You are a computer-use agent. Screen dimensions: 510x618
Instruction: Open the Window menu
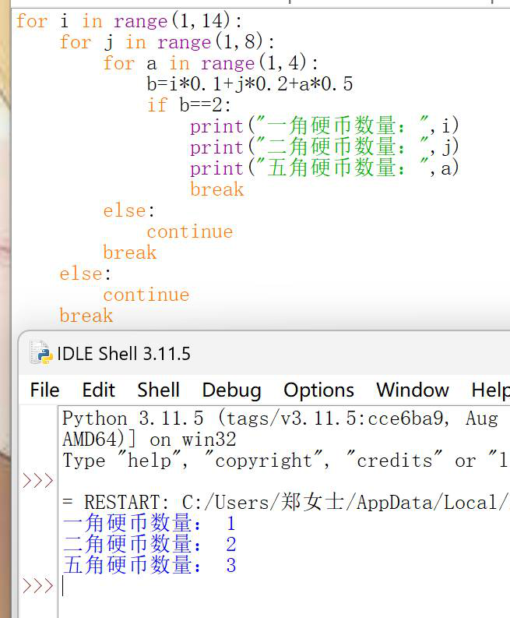413,390
